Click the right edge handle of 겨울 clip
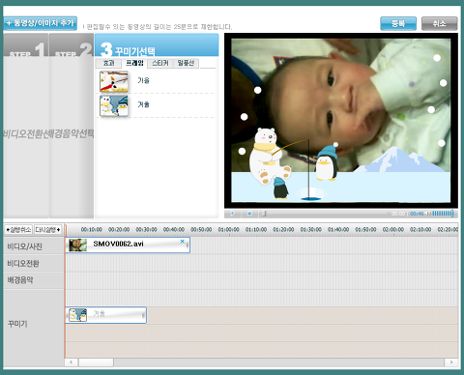This screenshot has width=464, height=375. pyautogui.click(x=143, y=316)
